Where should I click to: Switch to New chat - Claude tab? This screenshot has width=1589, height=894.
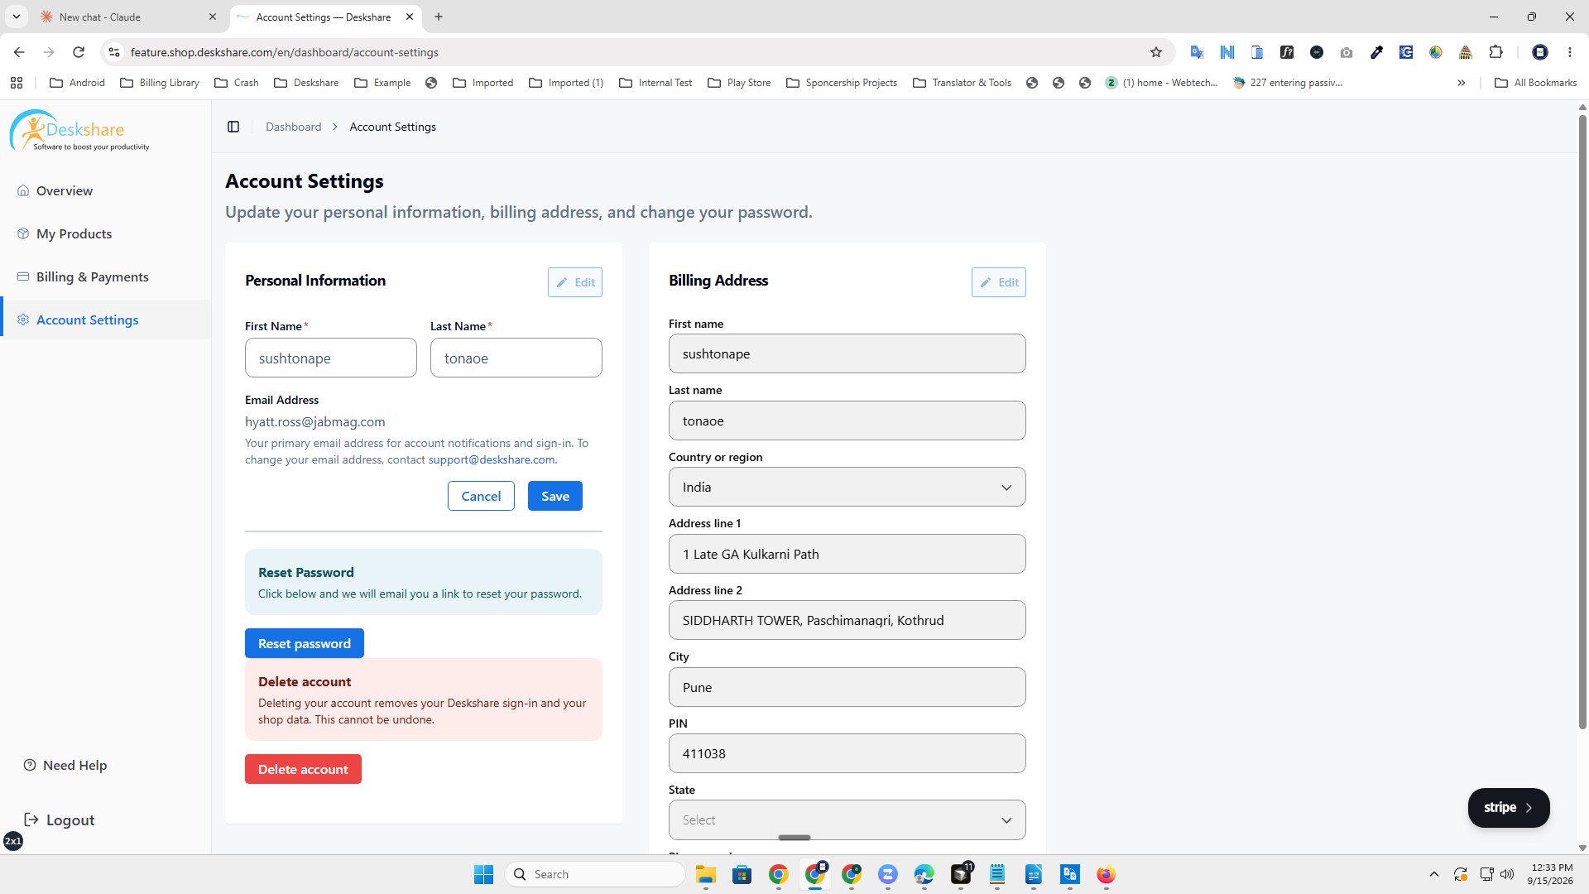tap(129, 17)
